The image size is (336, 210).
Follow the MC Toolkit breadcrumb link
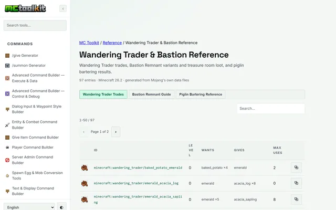(89, 43)
